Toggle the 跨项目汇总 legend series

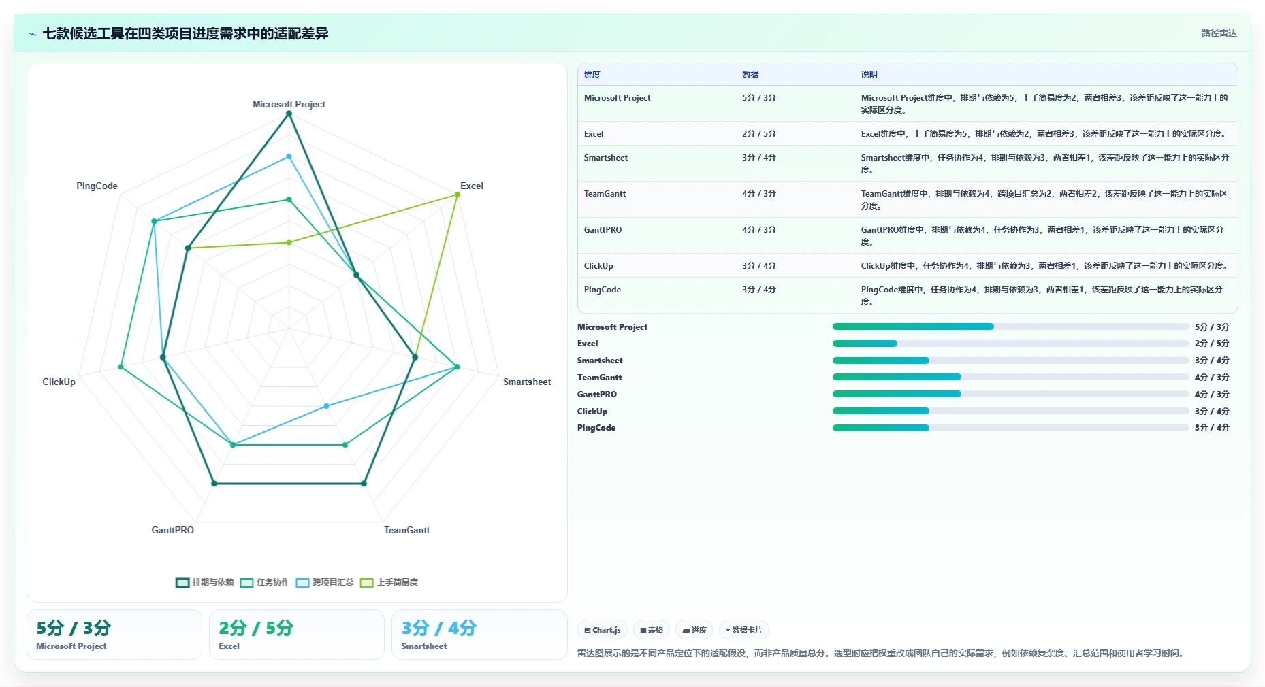pos(325,582)
